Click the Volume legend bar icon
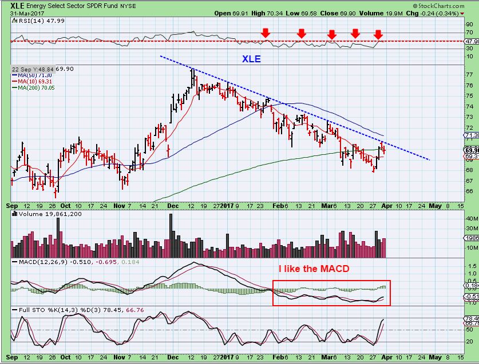This screenshot has height=364, width=479. 14,214
